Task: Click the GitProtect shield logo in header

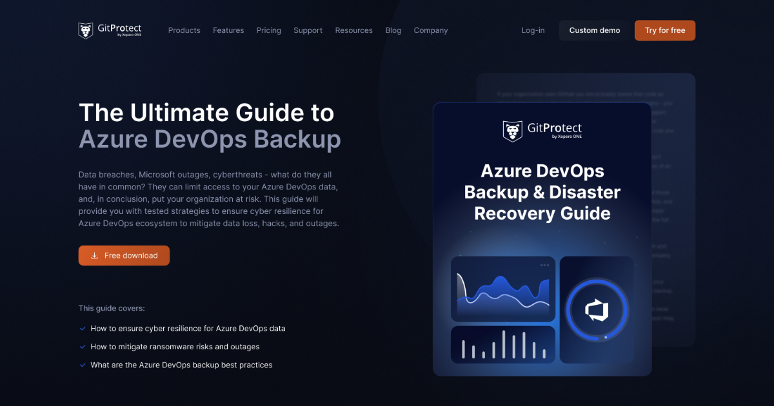Action: (84, 30)
